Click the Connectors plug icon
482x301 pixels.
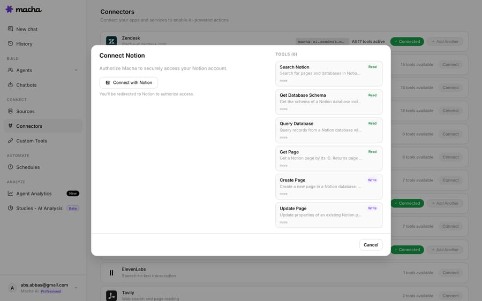pos(11,126)
